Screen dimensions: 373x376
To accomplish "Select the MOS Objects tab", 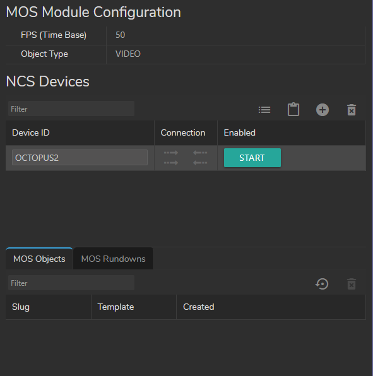I will coord(39,259).
